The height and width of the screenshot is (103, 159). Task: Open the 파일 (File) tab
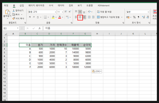click(x=6, y=5)
